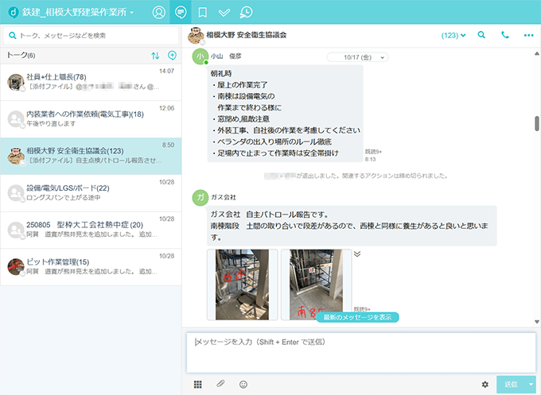Click 小山 sender avatar
Viewport: 541px width, 395px height.
point(200,56)
